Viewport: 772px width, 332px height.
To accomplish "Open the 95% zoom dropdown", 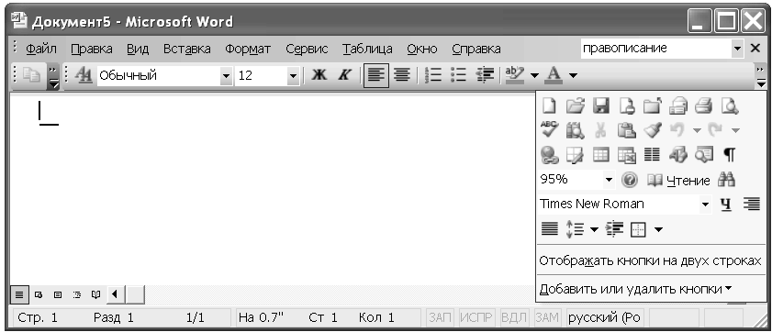I will 609,180.
